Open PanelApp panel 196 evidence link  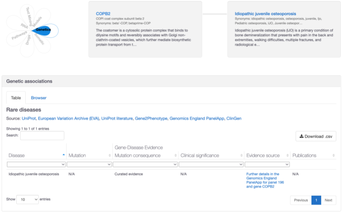pyautogui.click(x=265, y=180)
